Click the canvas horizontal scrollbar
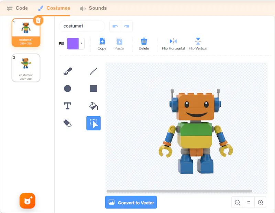The width and height of the screenshot is (275, 213). [x=179, y=191]
